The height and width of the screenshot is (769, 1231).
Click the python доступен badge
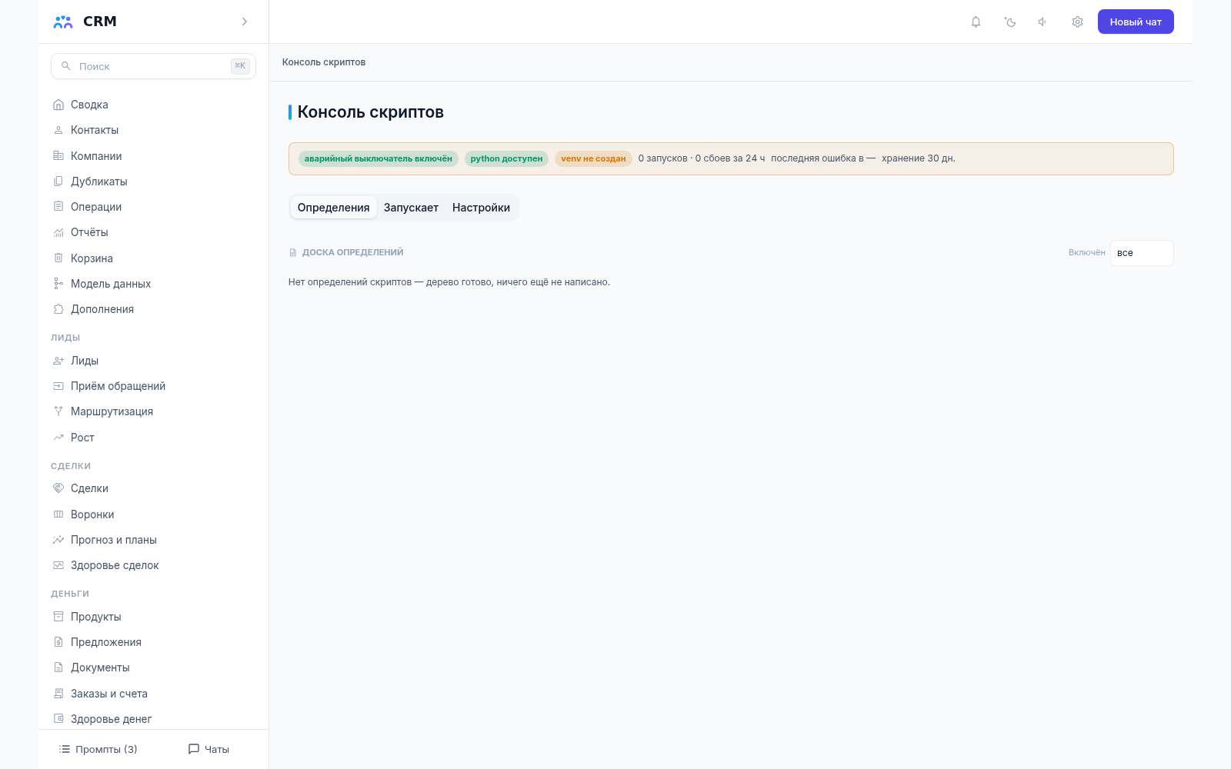click(506, 158)
